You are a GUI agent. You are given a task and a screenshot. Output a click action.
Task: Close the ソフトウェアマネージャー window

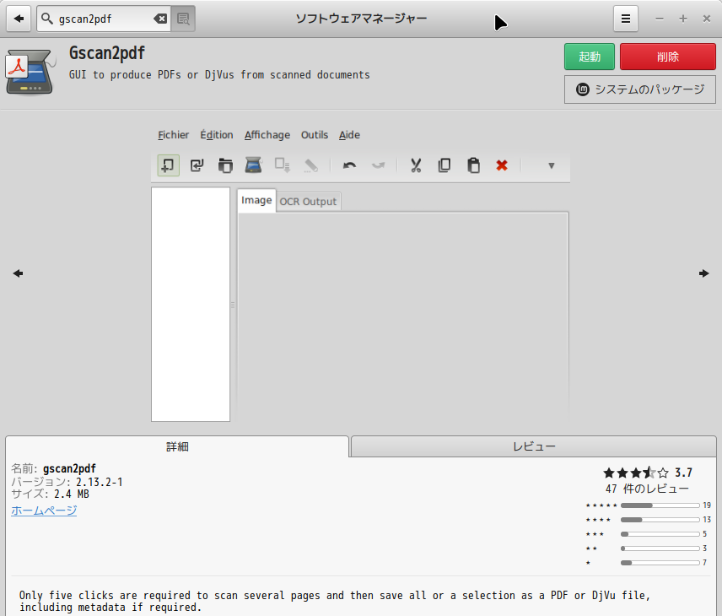point(706,19)
